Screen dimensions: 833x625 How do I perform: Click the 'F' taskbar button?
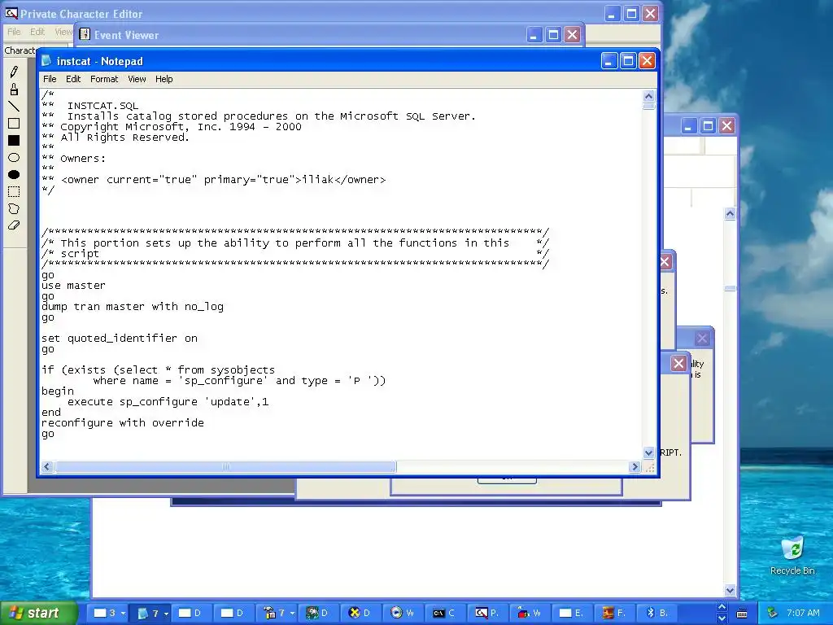tap(615, 613)
